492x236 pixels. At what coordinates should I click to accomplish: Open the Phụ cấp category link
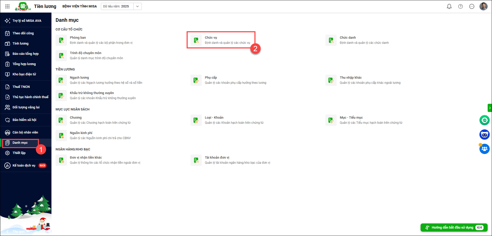click(x=211, y=78)
